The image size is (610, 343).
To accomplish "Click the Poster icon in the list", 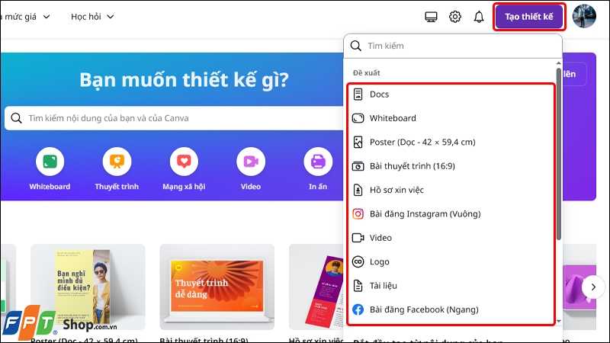I will [358, 142].
